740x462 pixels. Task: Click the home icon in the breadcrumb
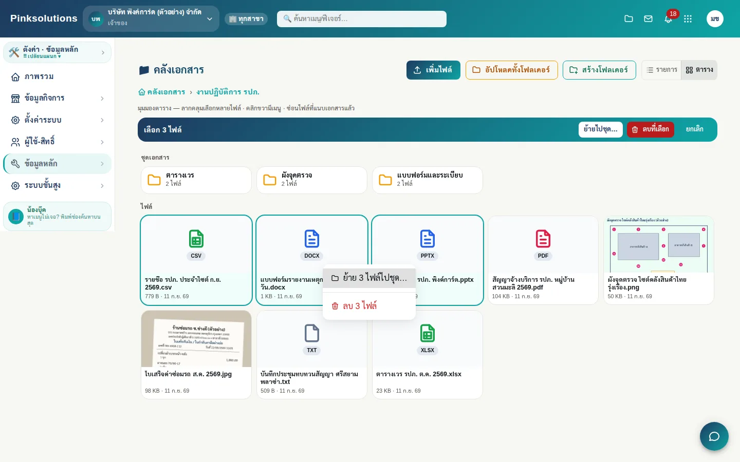coord(142,92)
